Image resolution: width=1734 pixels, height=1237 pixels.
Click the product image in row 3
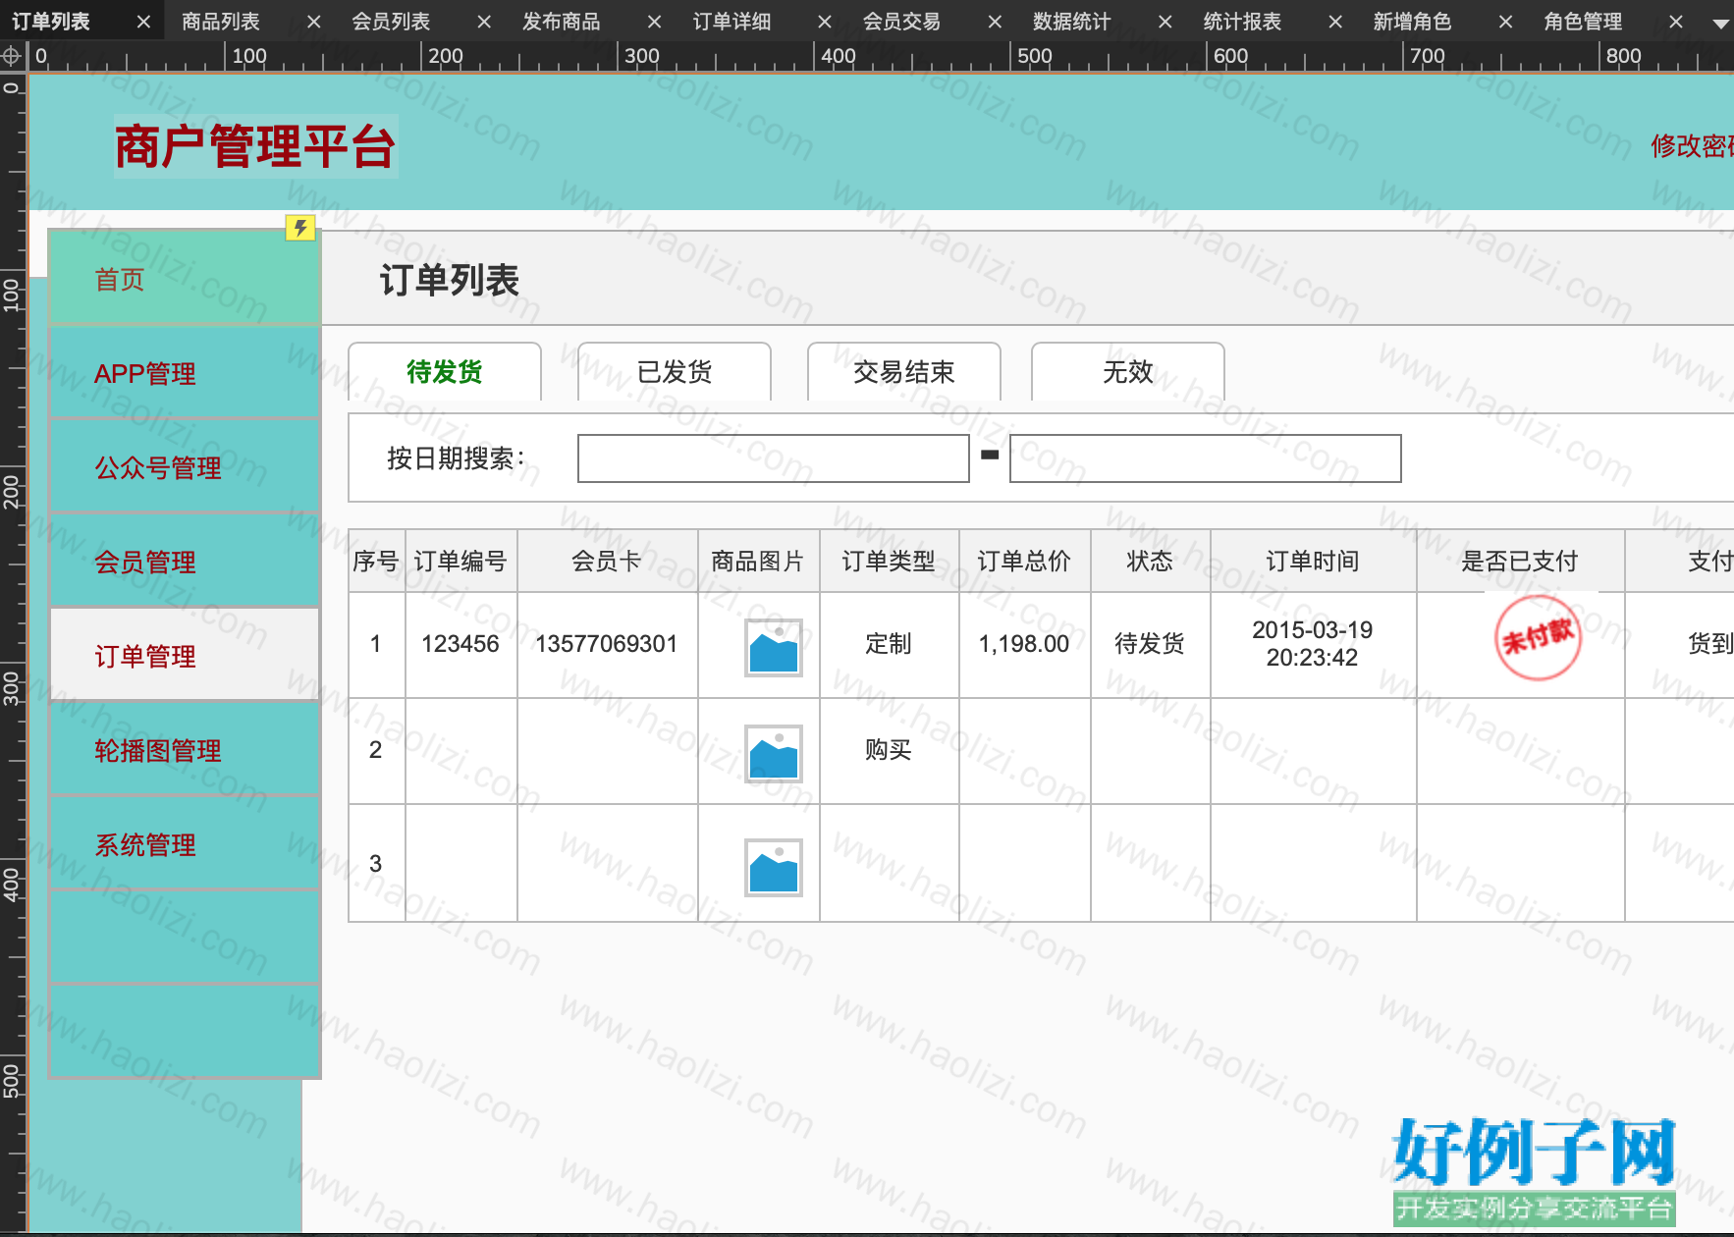(774, 868)
